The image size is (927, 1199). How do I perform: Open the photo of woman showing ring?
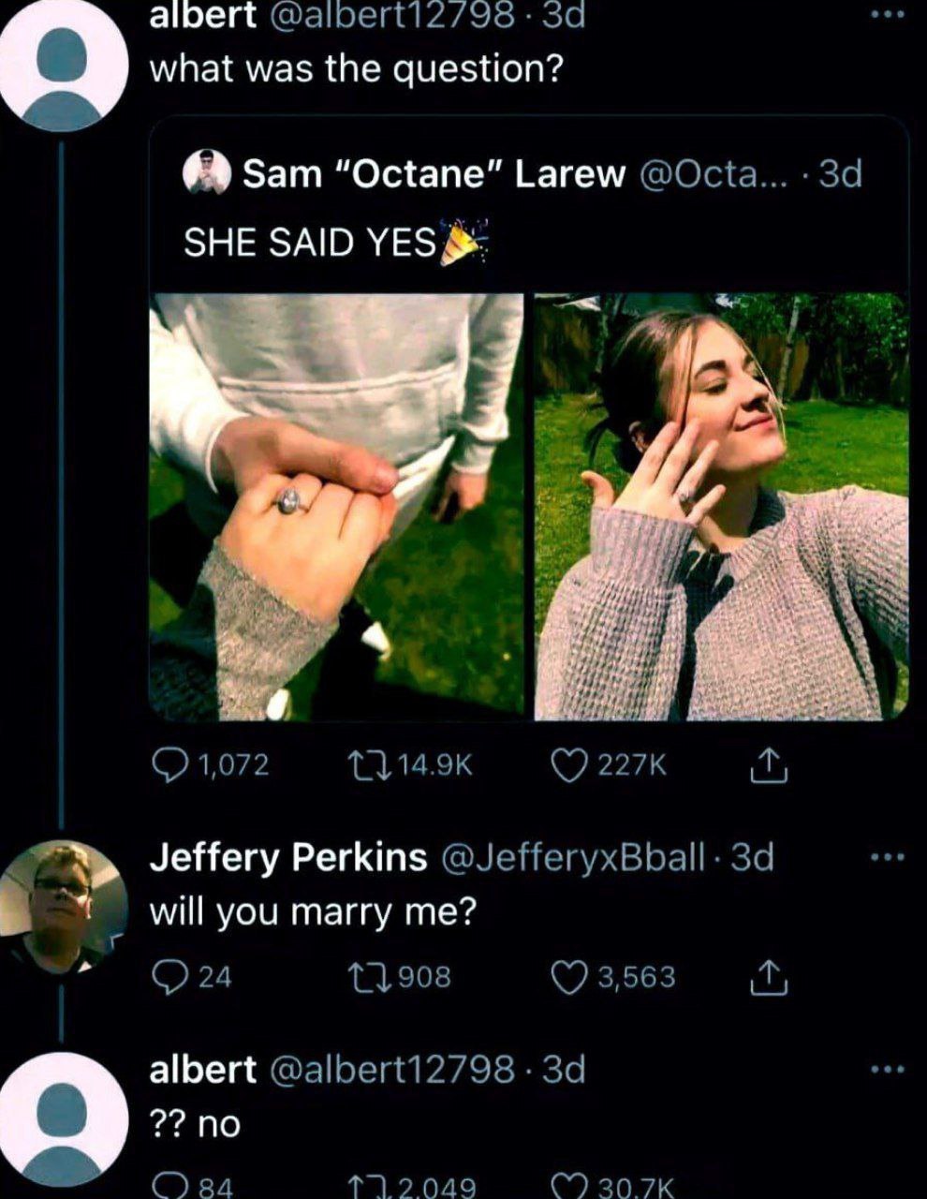[721, 506]
